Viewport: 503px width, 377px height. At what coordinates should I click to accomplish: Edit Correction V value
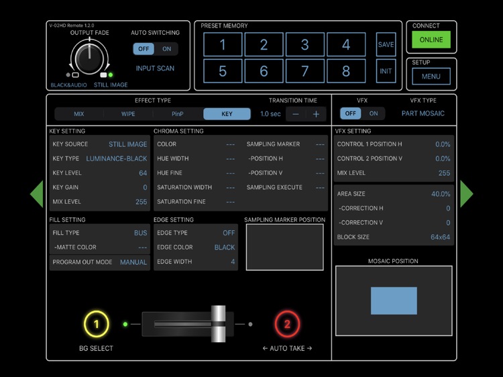(448, 223)
